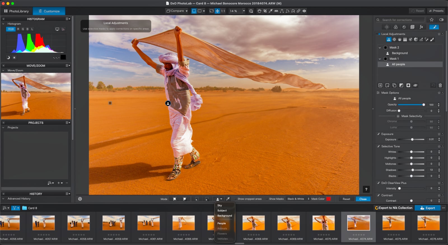Toggle the RGB histogram channel
448x245 pixels.
point(11,29)
